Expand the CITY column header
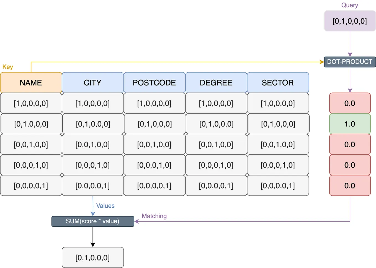 (x=92, y=83)
